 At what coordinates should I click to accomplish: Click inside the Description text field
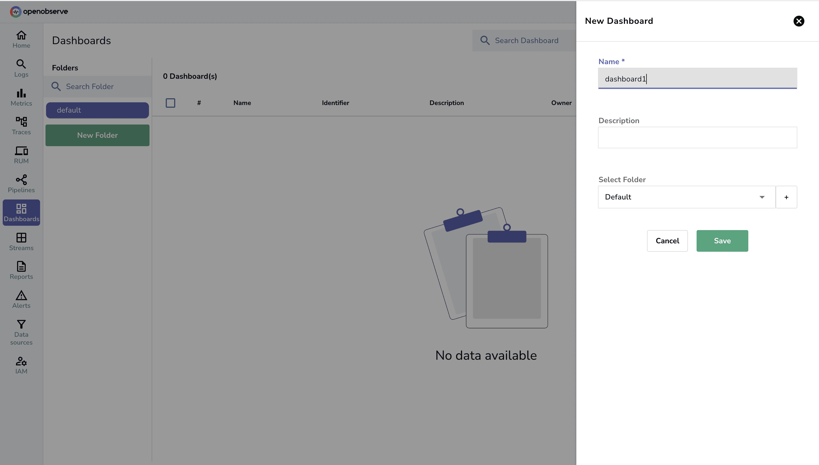coord(697,138)
